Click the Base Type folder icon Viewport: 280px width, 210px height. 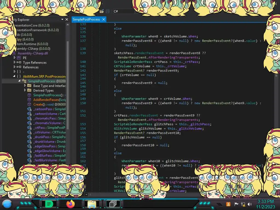coord(29,86)
